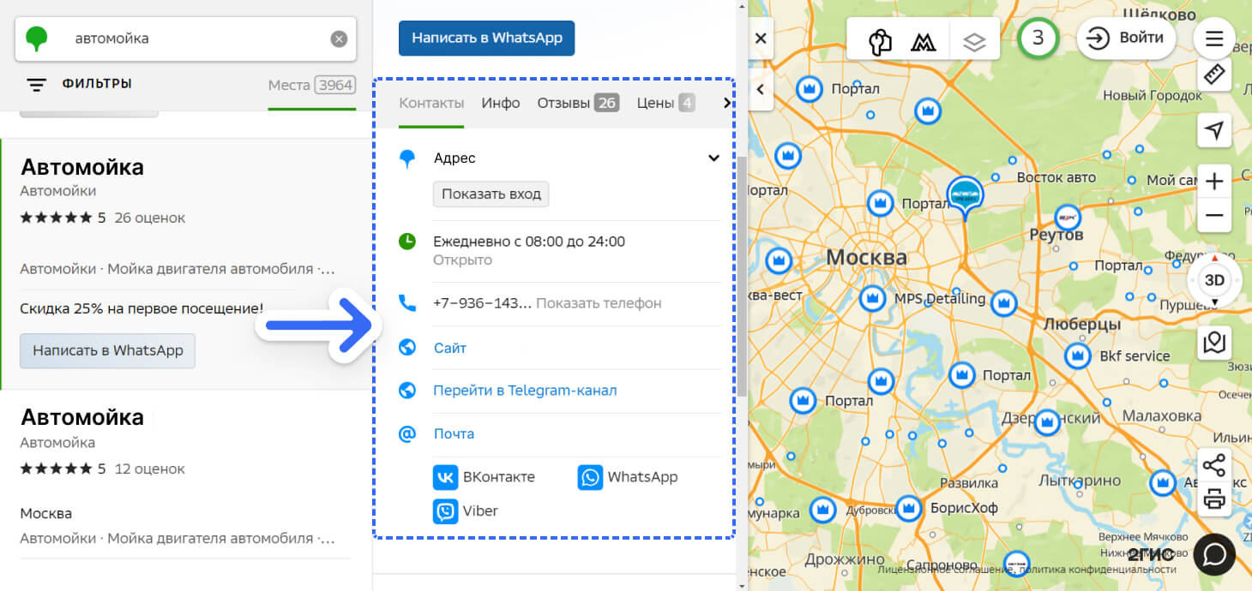Click the address pin icon
Image resolution: width=1252 pixels, height=591 pixels.
[407, 158]
